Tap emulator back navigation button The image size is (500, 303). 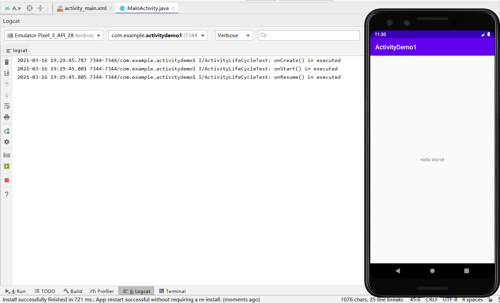(x=398, y=271)
